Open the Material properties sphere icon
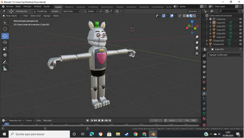 204,119
